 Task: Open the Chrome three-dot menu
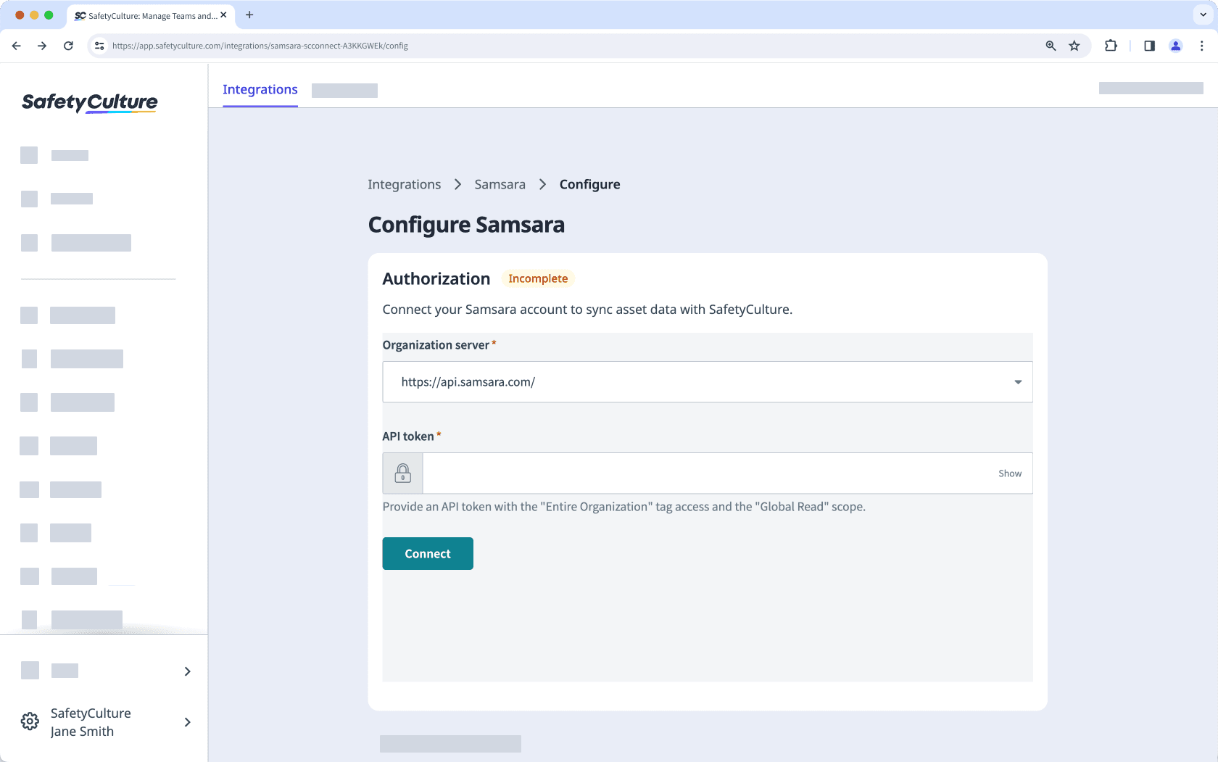click(1203, 45)
